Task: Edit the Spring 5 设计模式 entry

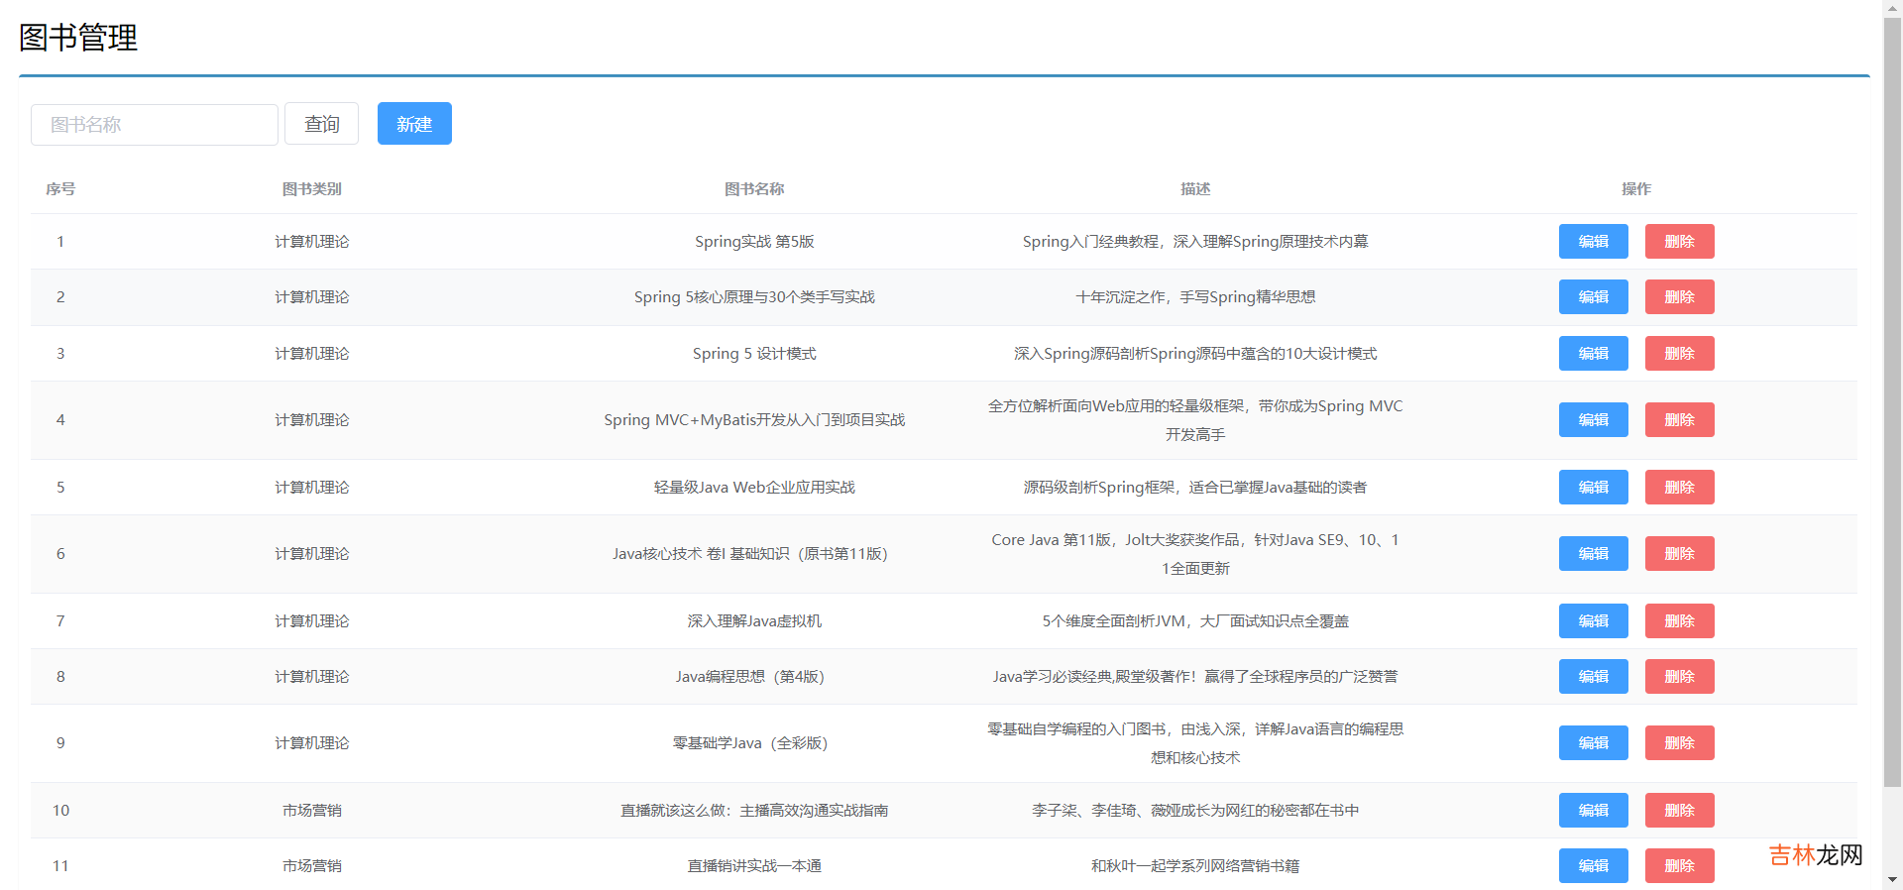Action: 1594,354
